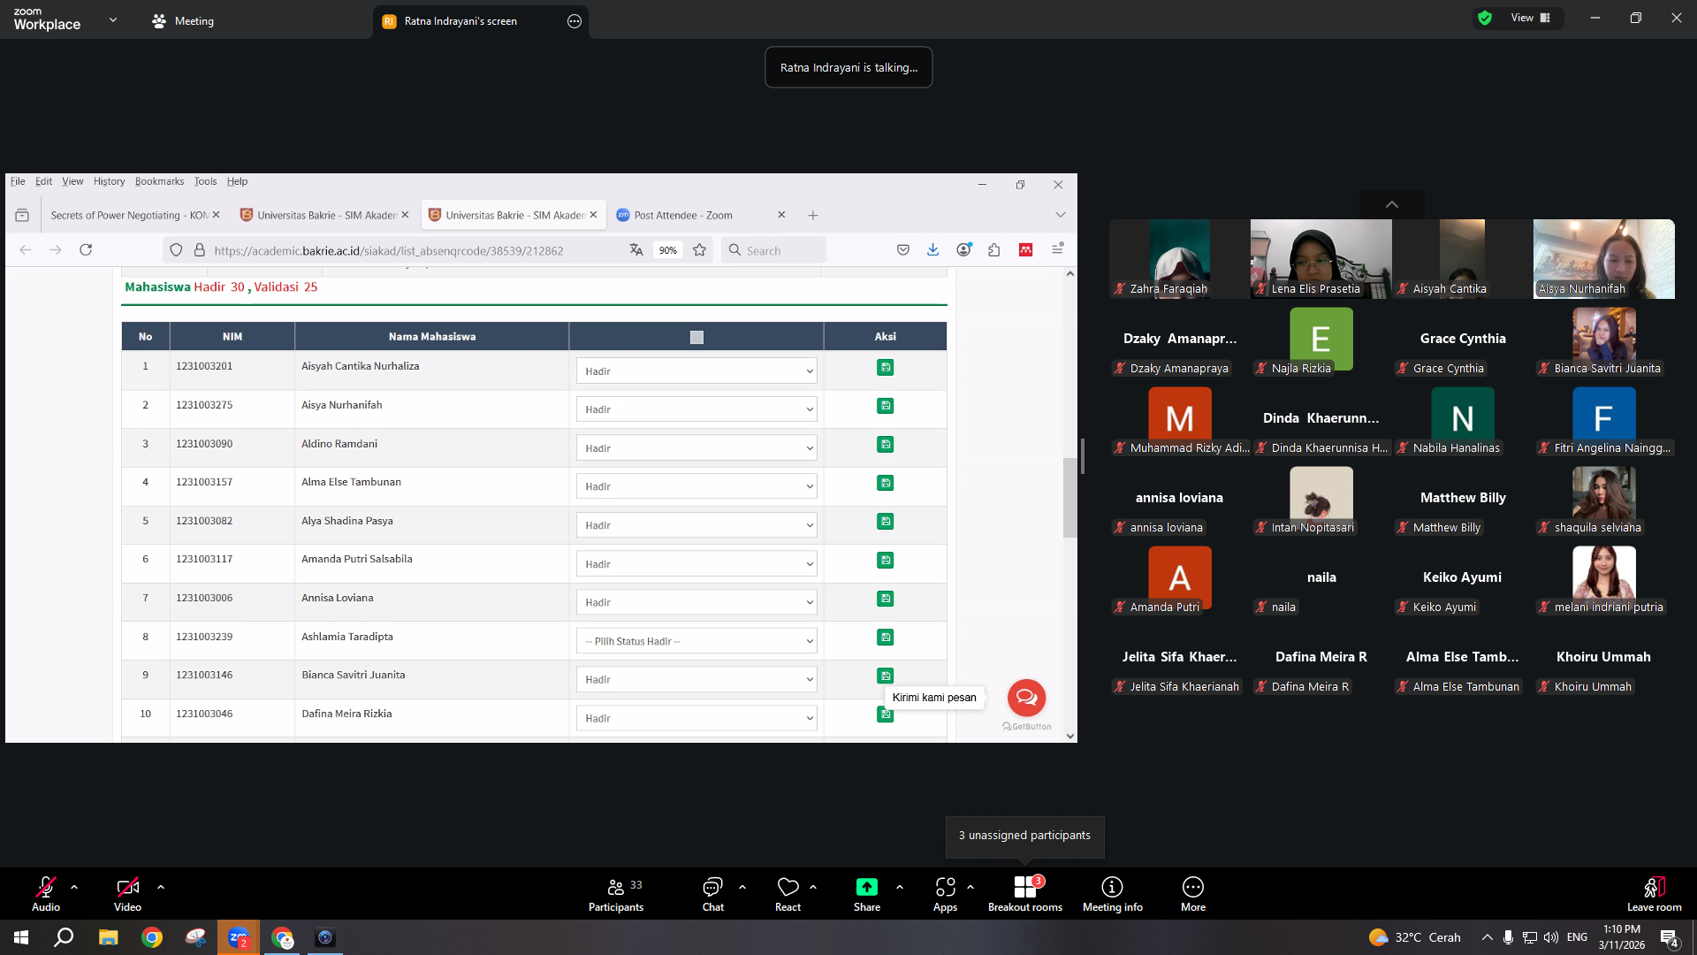Viewport: 1697px width, 955px height.
Task: Open status dropdown for Ashlamia Taradipta
Action: click(x=696, y=641)
